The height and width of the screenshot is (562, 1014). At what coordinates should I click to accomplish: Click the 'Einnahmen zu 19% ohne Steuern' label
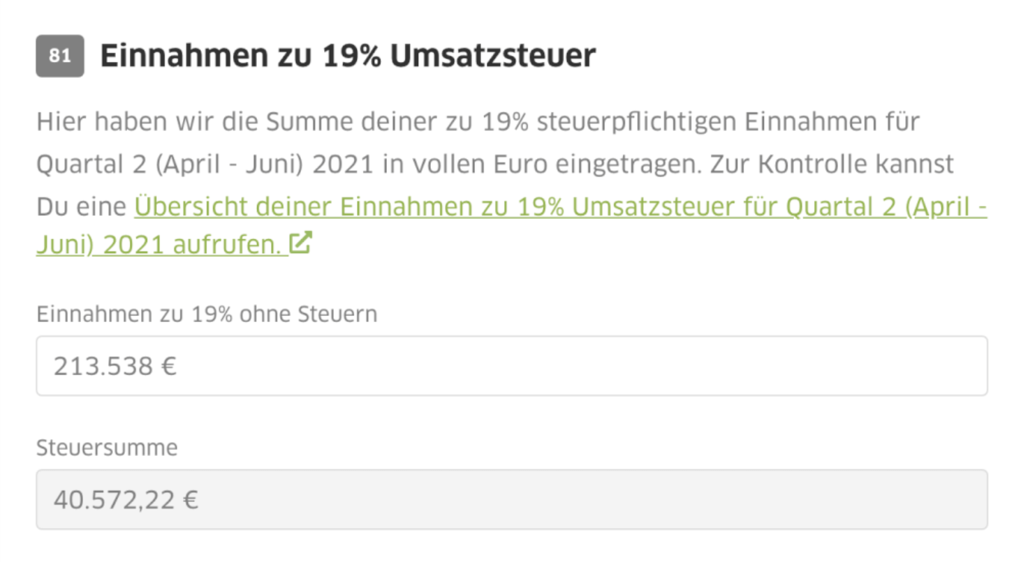click(x=207, y=314)
